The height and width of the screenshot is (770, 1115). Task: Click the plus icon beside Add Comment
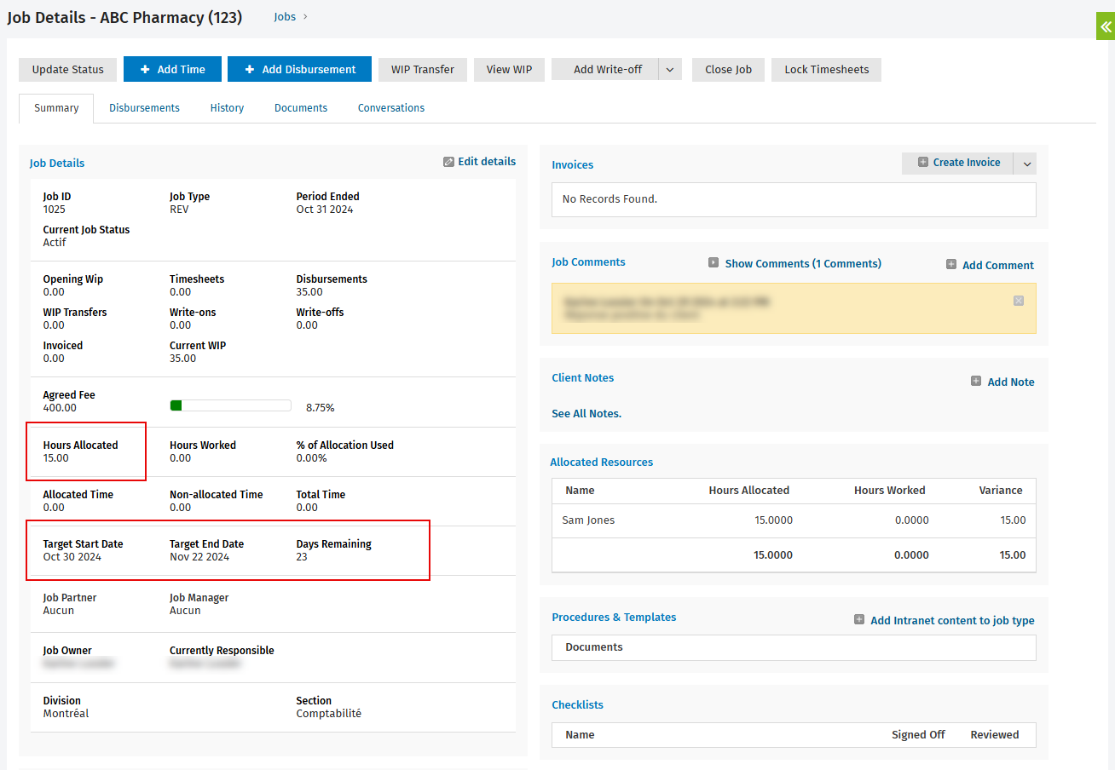(951, 265)
